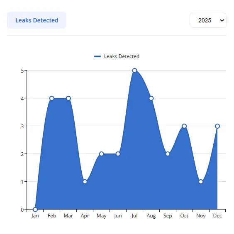Click the Oct x-axis label
Screen dimensions: 234x234
click(x=184, y=216)
